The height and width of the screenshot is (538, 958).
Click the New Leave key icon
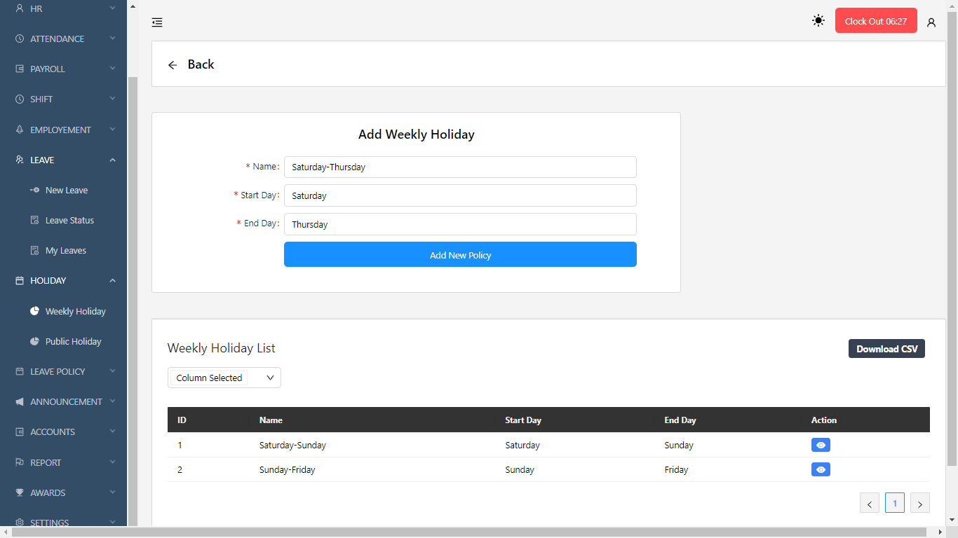pos(34,190)
